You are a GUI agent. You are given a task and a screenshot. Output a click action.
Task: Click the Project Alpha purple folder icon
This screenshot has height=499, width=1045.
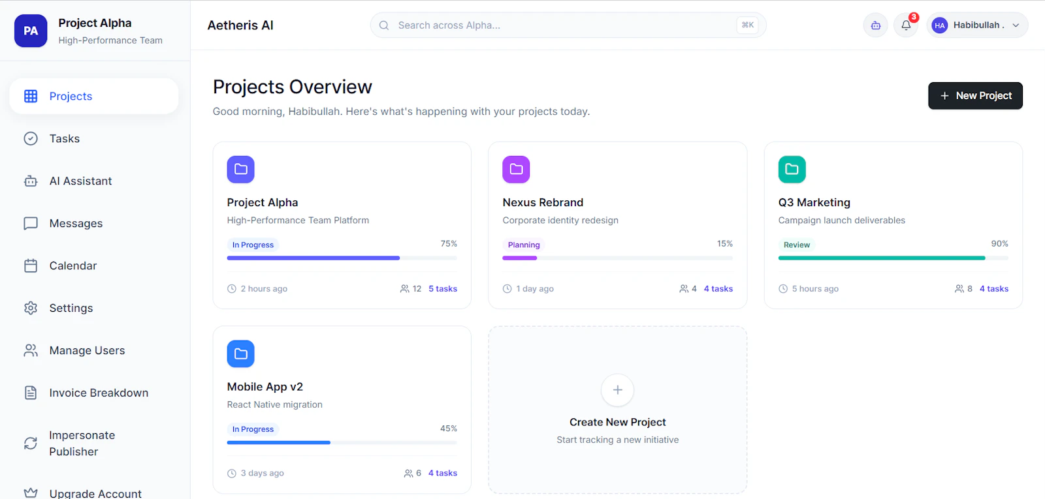pos(241,170)
